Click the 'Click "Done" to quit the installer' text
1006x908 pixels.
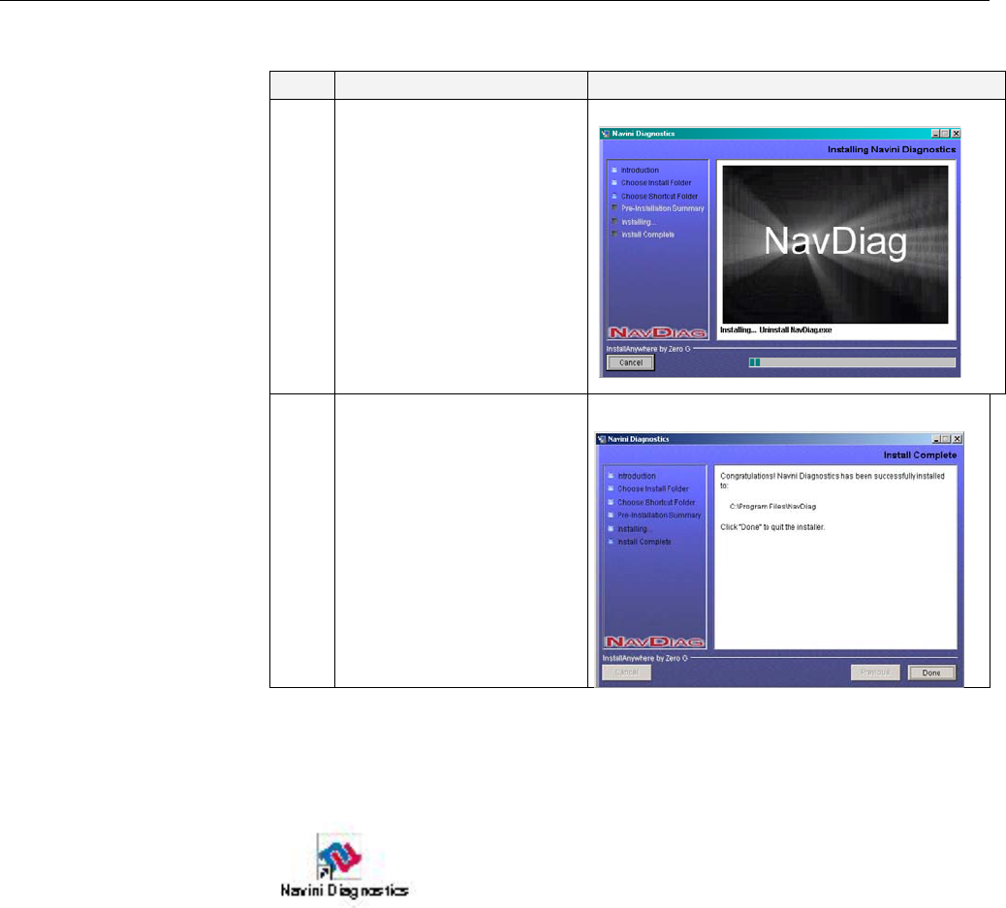tap(772, 527)
